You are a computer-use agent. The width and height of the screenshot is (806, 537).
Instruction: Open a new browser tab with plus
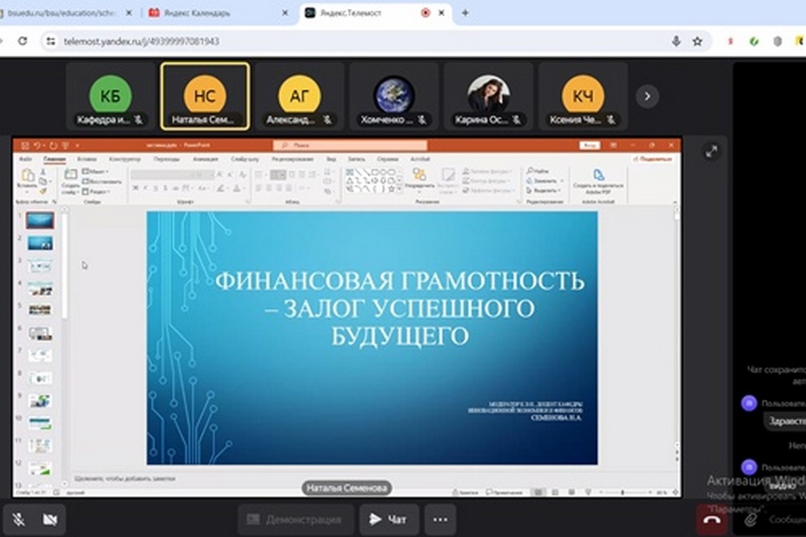click(465, 13)
